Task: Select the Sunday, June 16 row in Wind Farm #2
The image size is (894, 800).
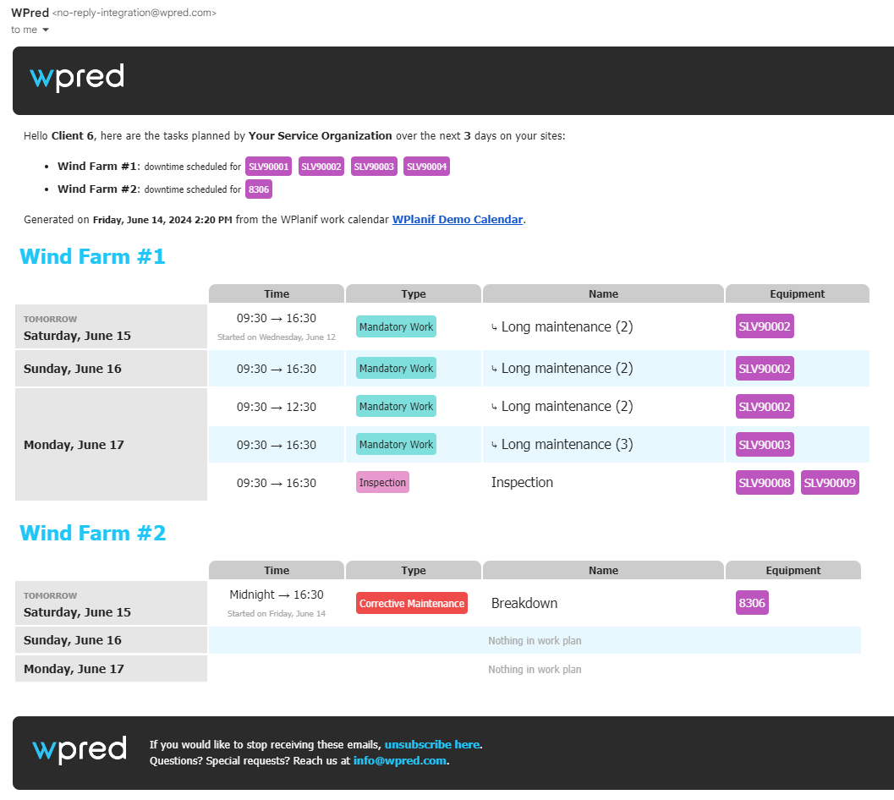Action: pyautogui.click(x=111, y=640)
